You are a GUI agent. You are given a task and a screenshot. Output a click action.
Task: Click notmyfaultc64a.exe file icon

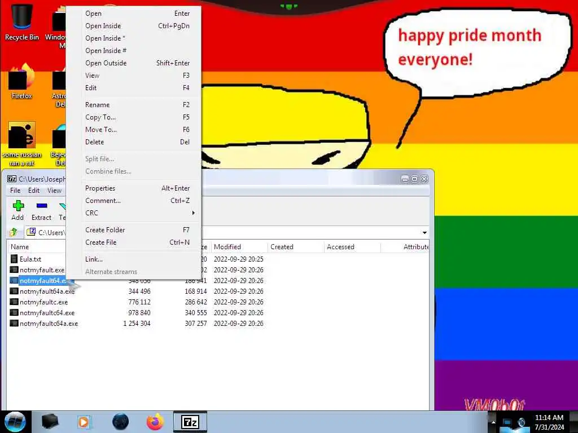[14, 323]
